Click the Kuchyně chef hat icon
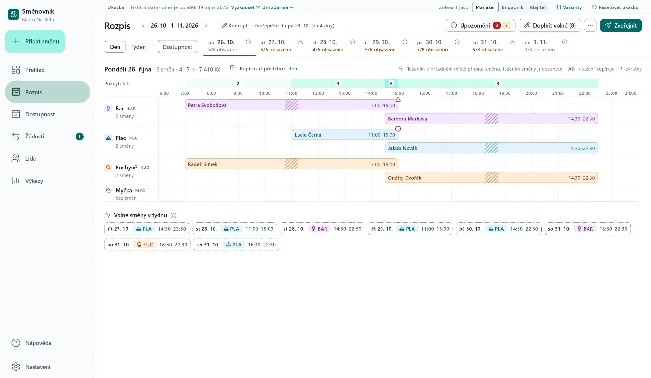Image resolution: width=651 pixels, height=378 pixels. (108, 167)
